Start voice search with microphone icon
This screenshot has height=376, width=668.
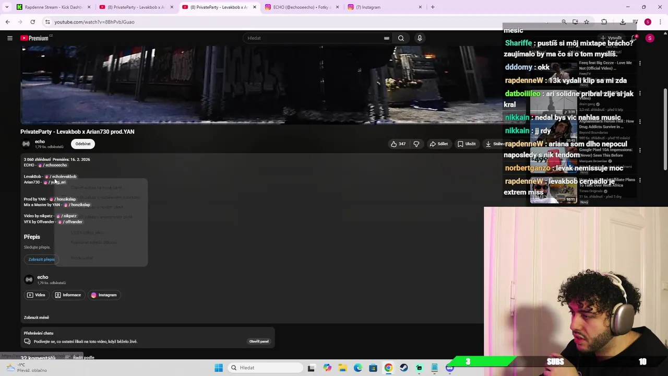point(420,38)
